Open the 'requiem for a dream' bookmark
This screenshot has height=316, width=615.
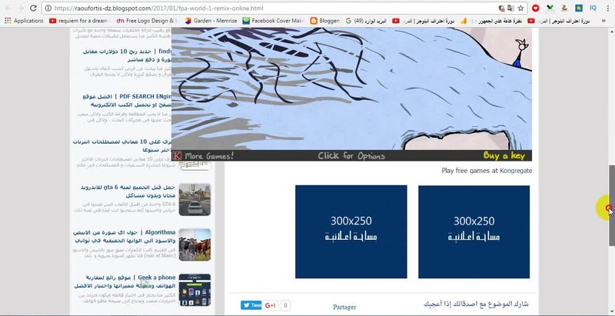click(80, 21)
